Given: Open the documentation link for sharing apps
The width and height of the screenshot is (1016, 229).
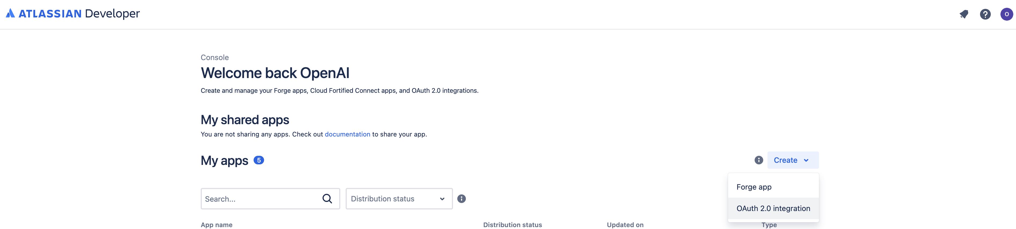Looking at the screenshot, I should pyautogui.click(x=348, y=134).
